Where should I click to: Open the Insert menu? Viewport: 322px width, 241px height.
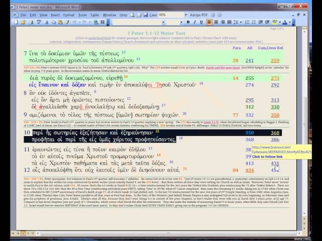click(55, 15)
